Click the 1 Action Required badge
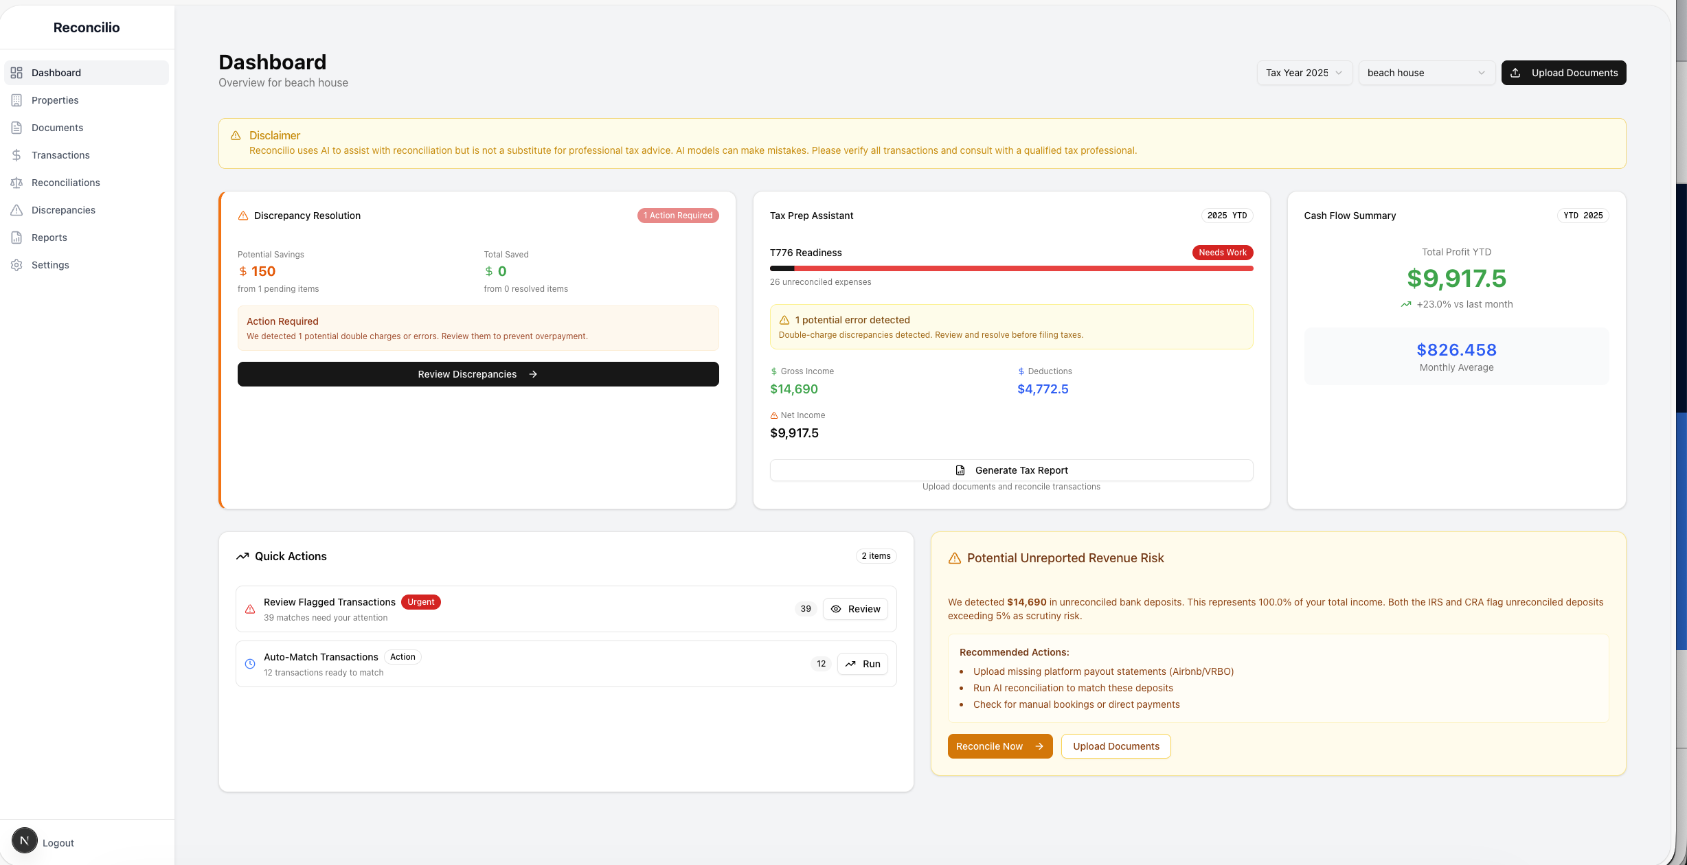Image resolution: width=1687 pixels, height=865 pixels. click(678, 216)
